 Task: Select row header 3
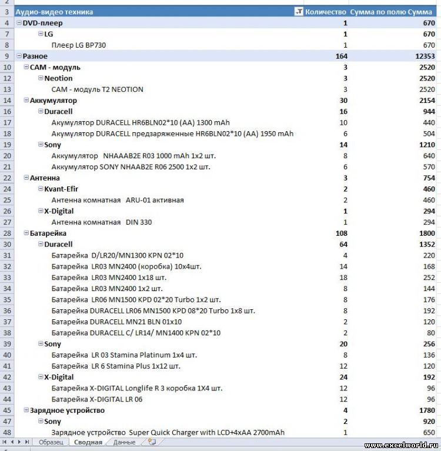pyautogui.click(x=7, y=12)
